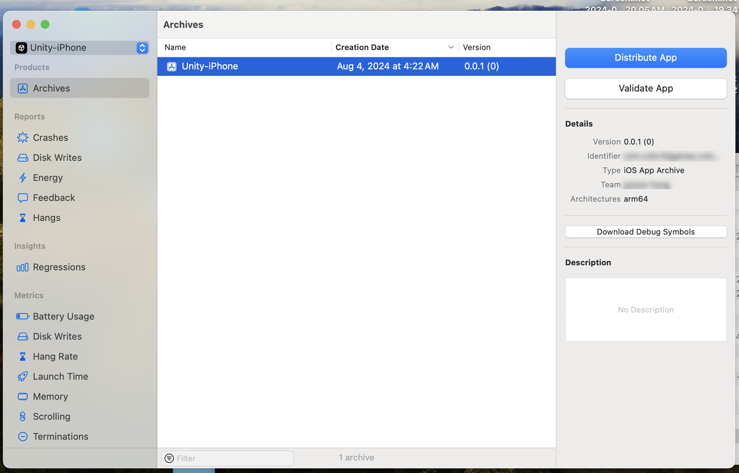Image resolution: width=739 pixels, height=473 pixels.
Task: Click the Archives icon in the sidebar
Action: [22, 88]
